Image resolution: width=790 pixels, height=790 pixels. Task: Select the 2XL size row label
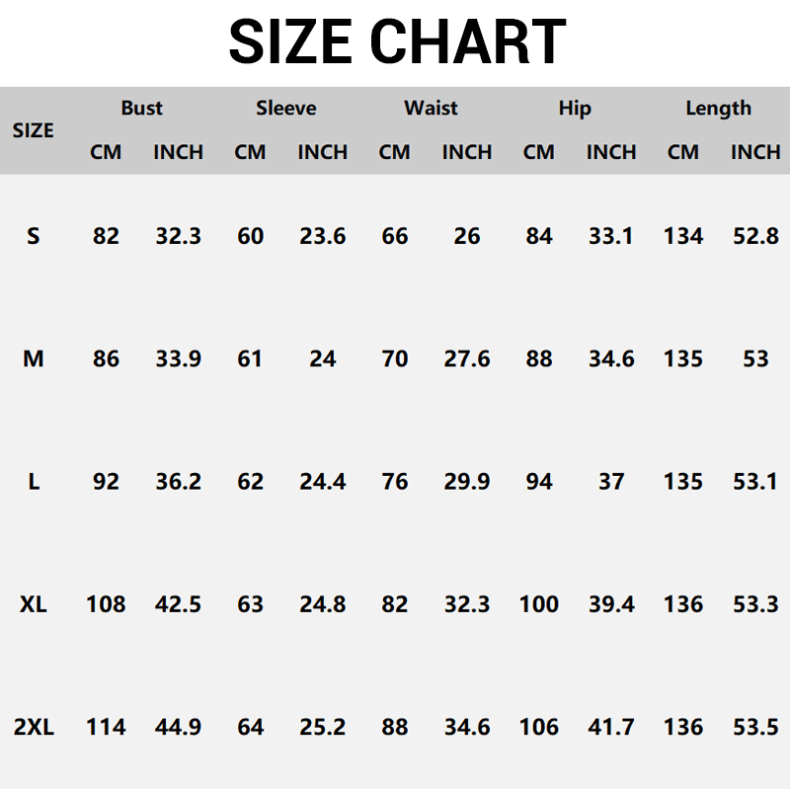(34, 728)
